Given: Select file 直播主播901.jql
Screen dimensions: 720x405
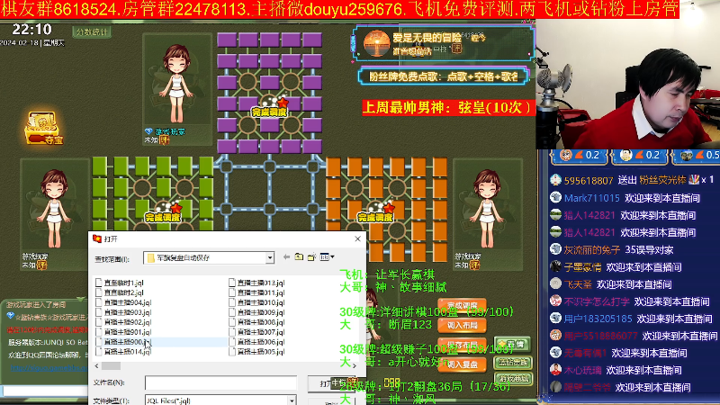Looking at the screenshot, I should [x=123, y=332].
